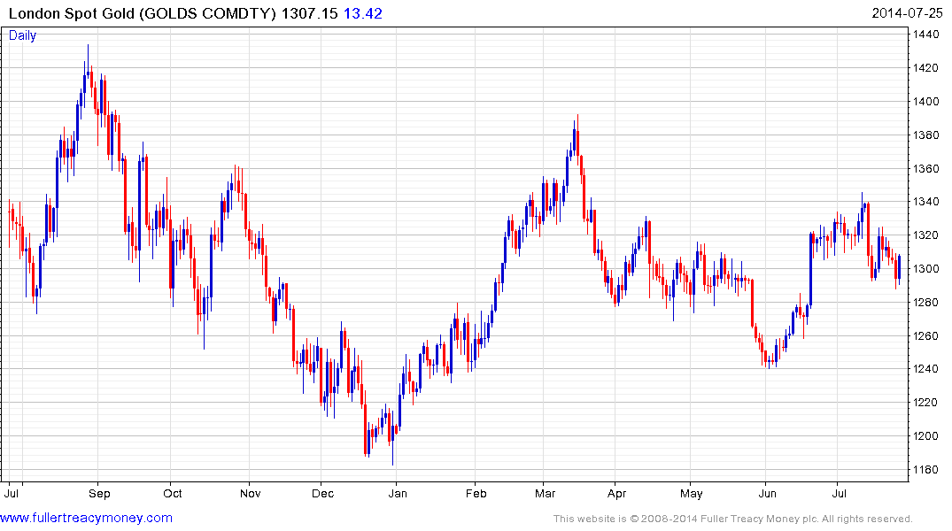Click the 1340 price axis label
This screenshot has height=531, width=952.
926,202
